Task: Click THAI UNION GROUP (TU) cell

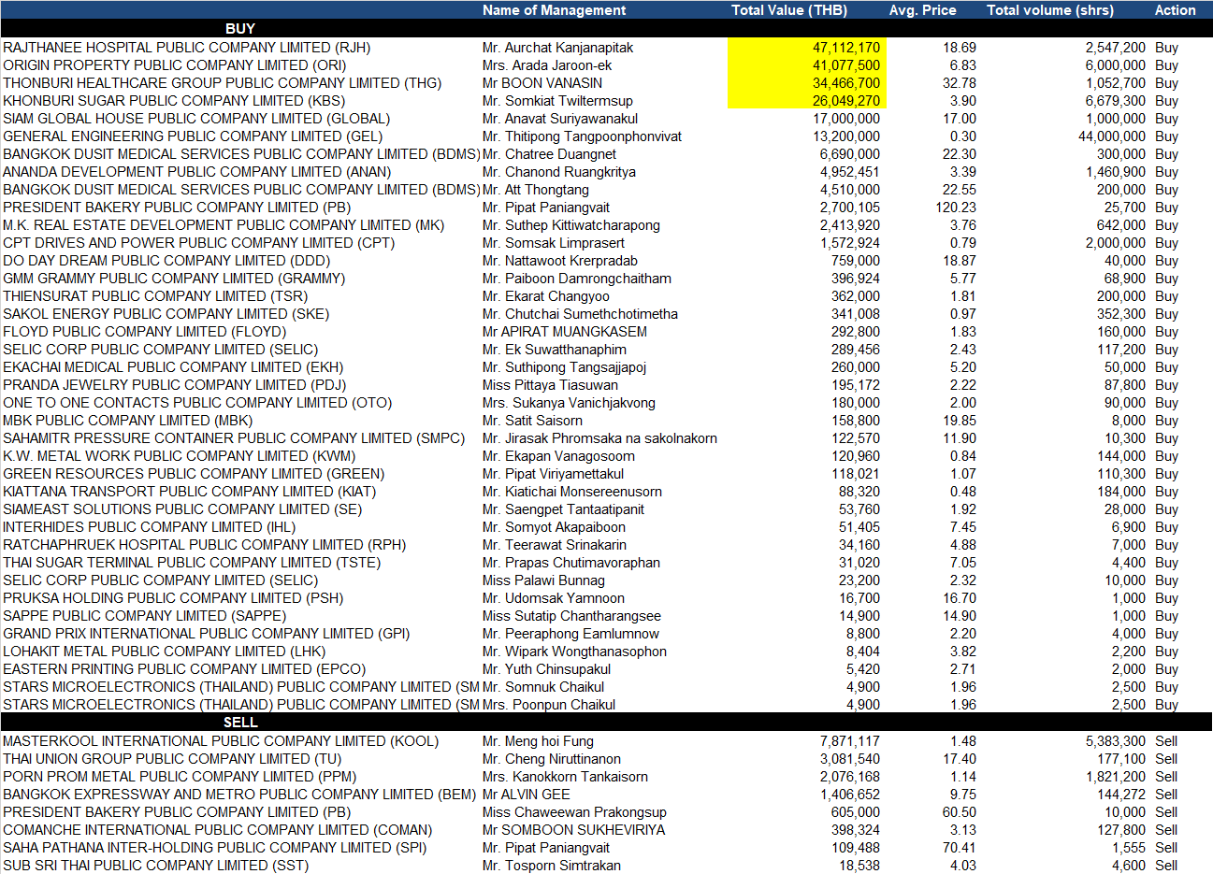Action: coord(172,759)
